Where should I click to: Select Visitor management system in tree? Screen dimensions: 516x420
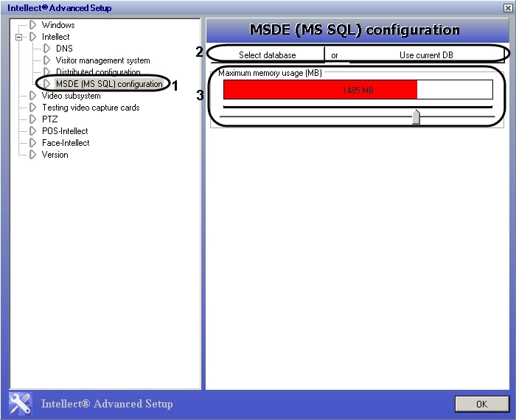click(x=102, y=60)
